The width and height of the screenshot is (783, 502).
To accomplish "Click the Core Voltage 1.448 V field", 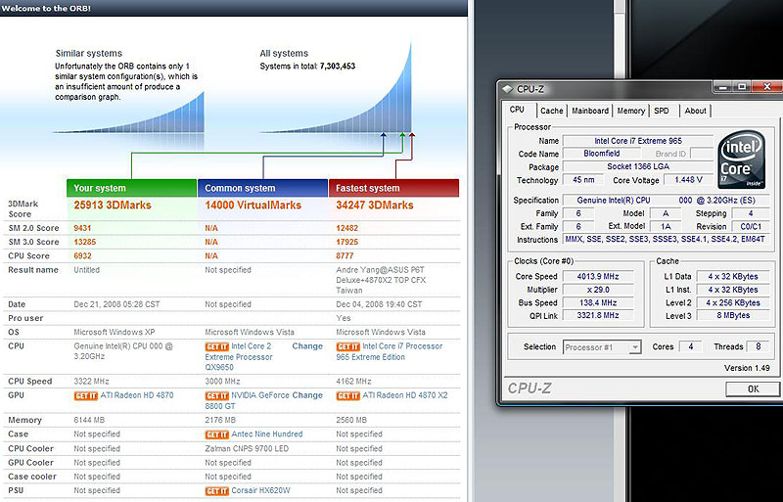I will tap(689, 180).
